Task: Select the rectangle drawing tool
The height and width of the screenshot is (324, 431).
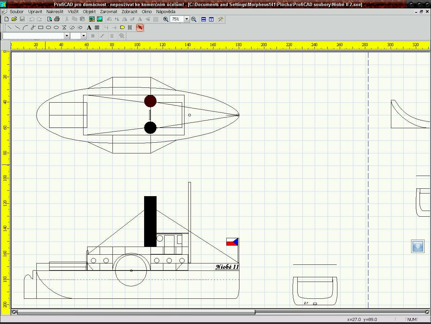Action: [x=41, y=28]
